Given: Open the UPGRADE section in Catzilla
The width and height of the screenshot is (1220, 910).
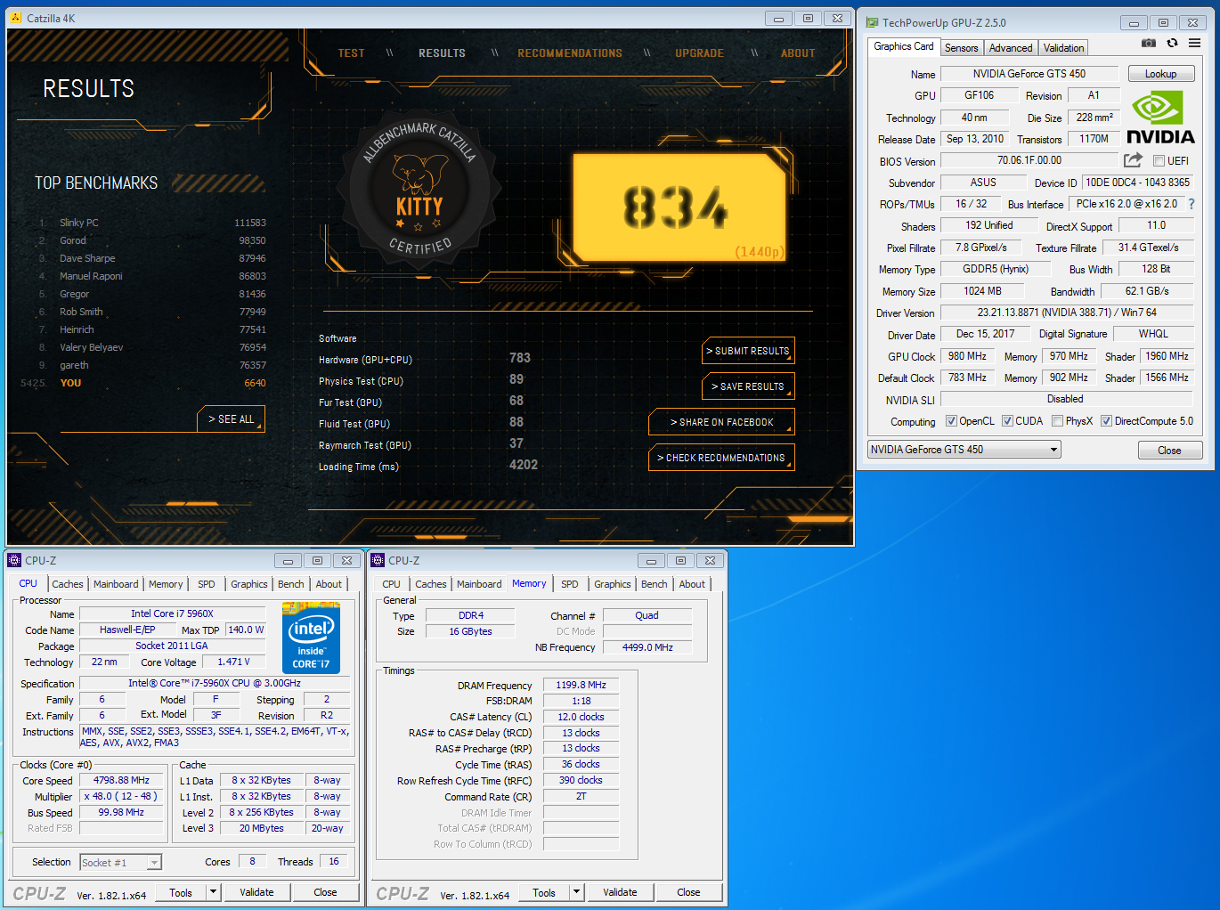Looking at the screenshot, I should coord(699,53).
